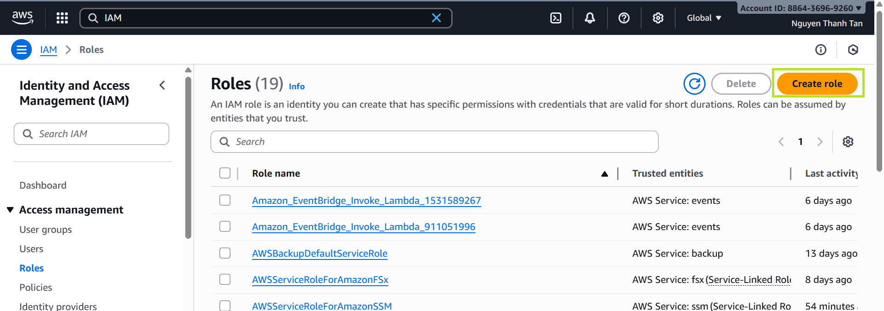The image size is (884, 311).
Task: Open the Global region dropdown
Action: click(703, 18)
